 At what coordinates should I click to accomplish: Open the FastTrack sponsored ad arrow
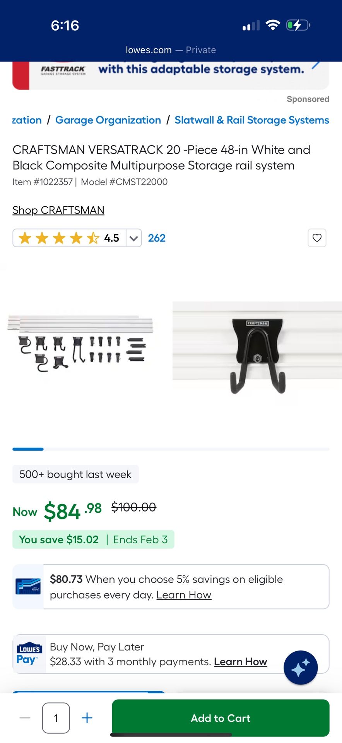(x=316, y=64)
